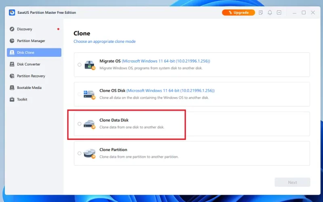The image size is (323, 202).
Task: Click the Partition Recovery sidebar icon
Action: (x=12, y=76)
